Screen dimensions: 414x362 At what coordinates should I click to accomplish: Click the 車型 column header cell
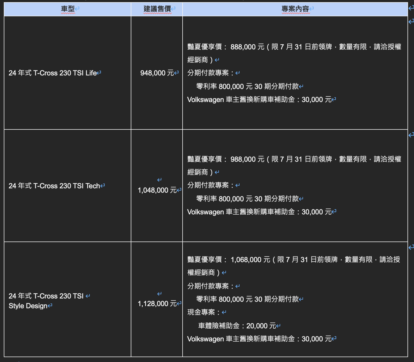coord(68,9)
